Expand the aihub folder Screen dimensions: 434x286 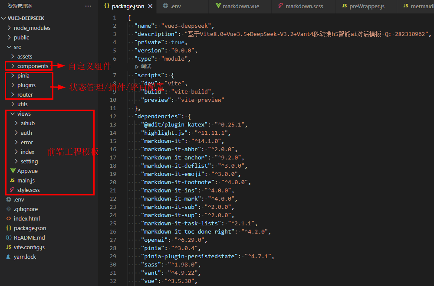point(16,123)
